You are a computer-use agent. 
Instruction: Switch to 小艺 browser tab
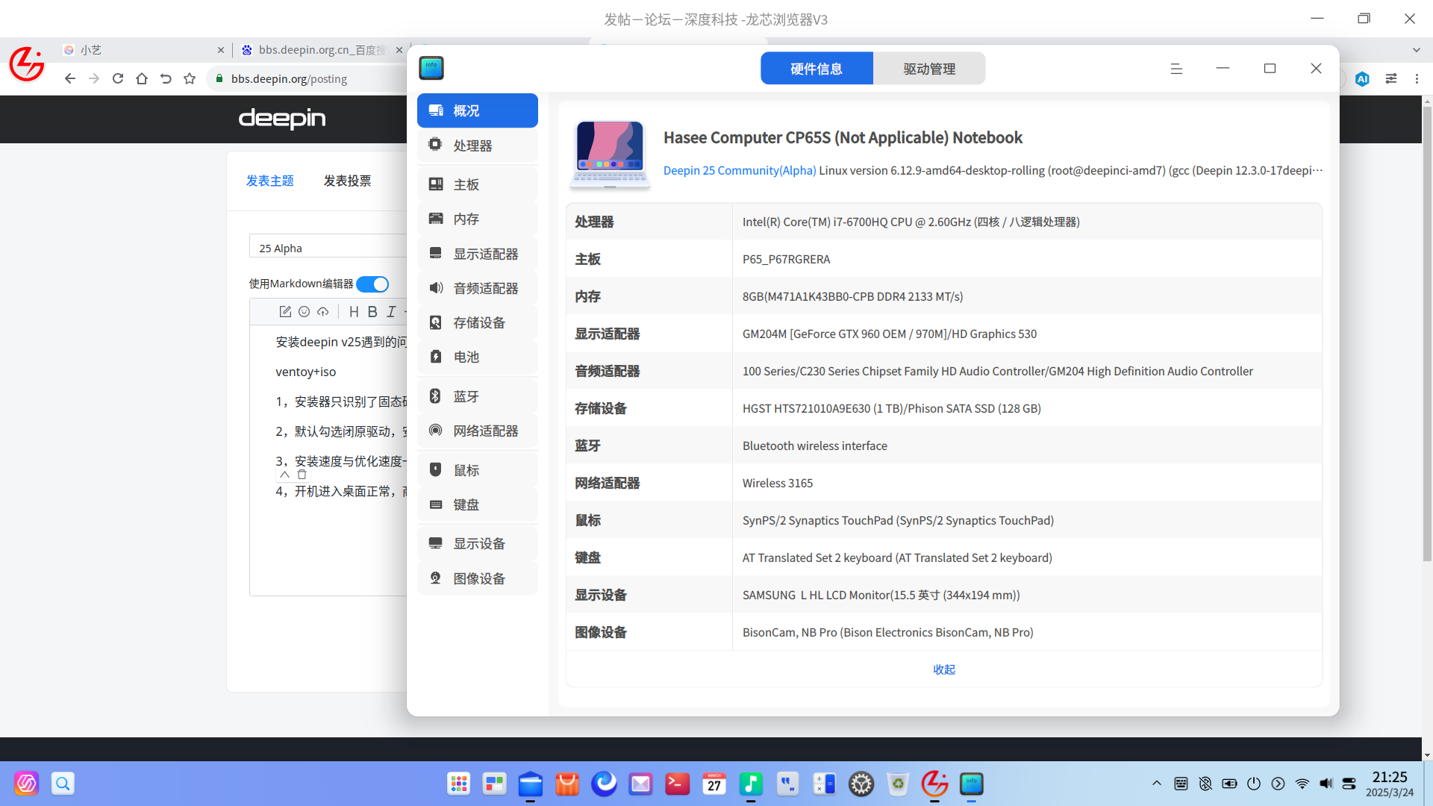coord(142,50)
